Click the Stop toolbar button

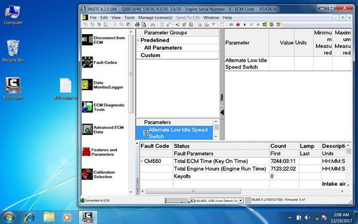coord(258,24)
